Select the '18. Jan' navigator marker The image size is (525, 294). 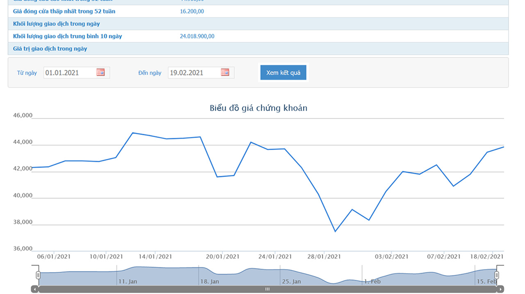tap(209, 282)
